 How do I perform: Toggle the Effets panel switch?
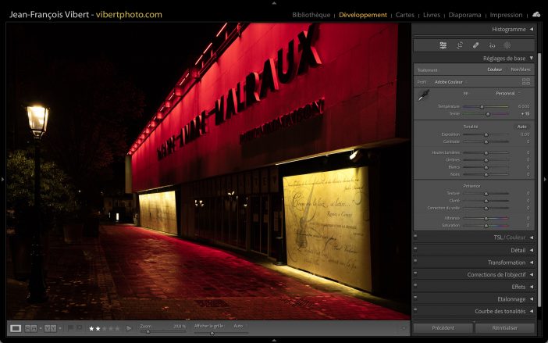(415, 287)
